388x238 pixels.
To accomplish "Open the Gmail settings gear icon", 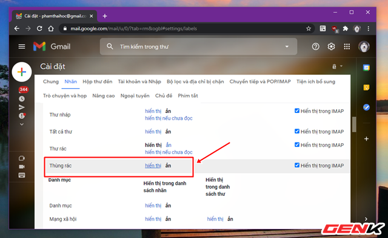I will click(331, 47).
